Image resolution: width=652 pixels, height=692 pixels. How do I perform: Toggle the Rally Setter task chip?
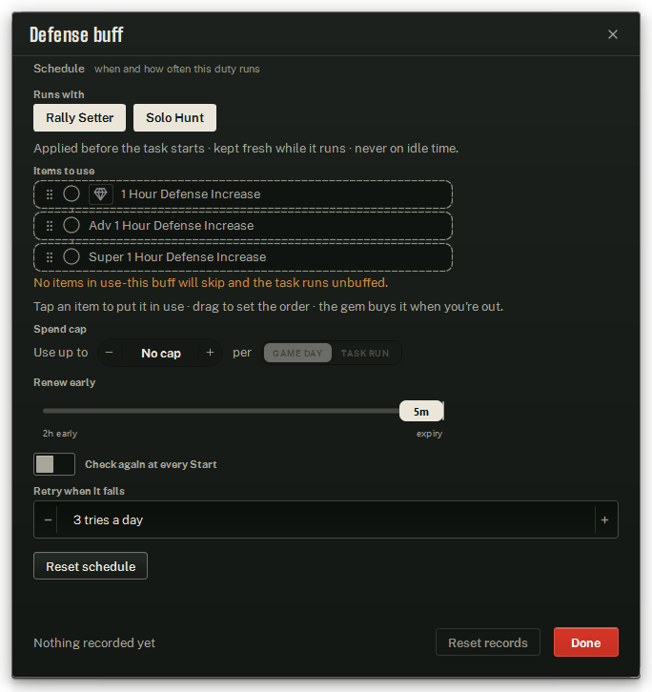tap(79, 118)
